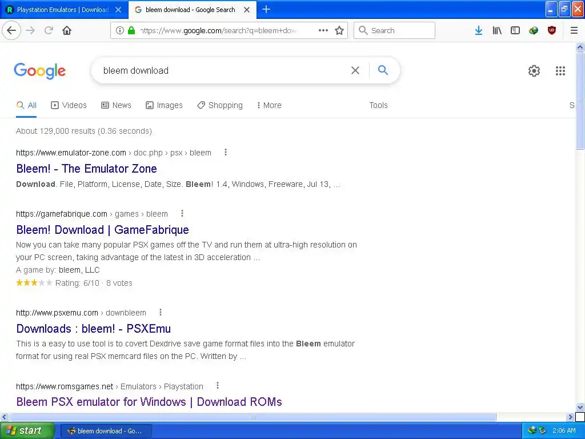Switch to Shopping results

click(220, 105)
